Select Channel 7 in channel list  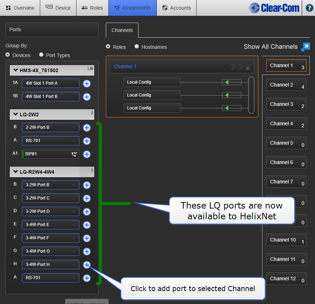[x=286, y=182]
